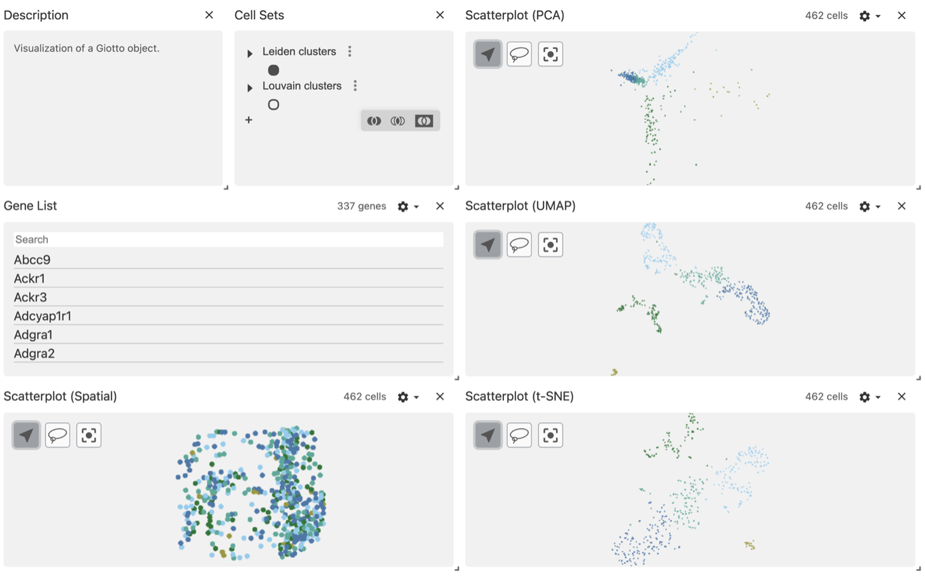
Task: Click the intersection set operation icon
Action: [x=398, y=121]
